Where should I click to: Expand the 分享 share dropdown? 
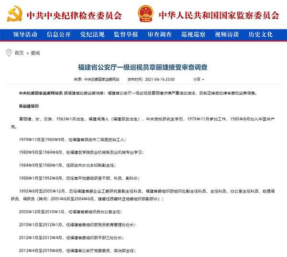coord(197,79)
